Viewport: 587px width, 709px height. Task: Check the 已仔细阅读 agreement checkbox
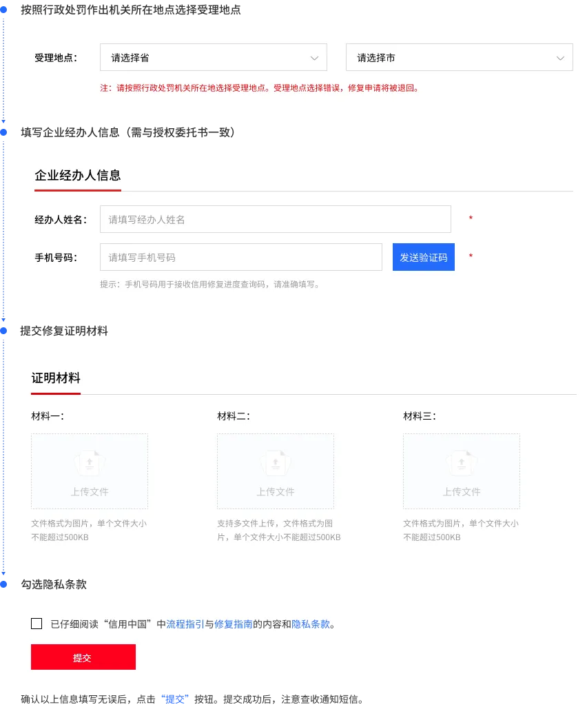37,624
